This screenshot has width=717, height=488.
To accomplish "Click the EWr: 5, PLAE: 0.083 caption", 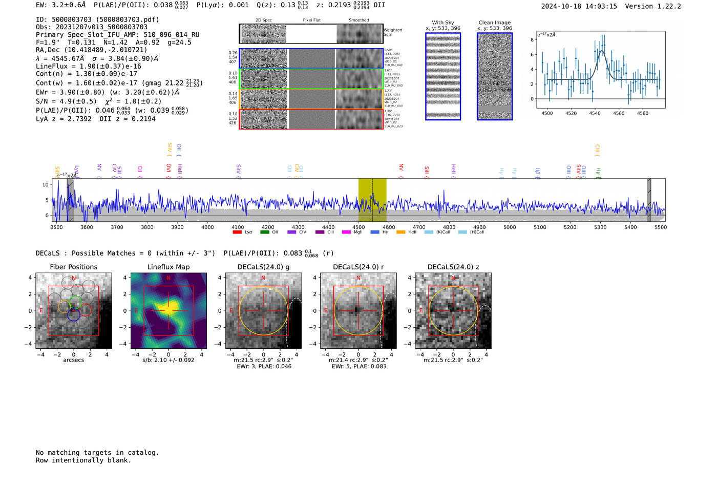I will tap(358, 366).
